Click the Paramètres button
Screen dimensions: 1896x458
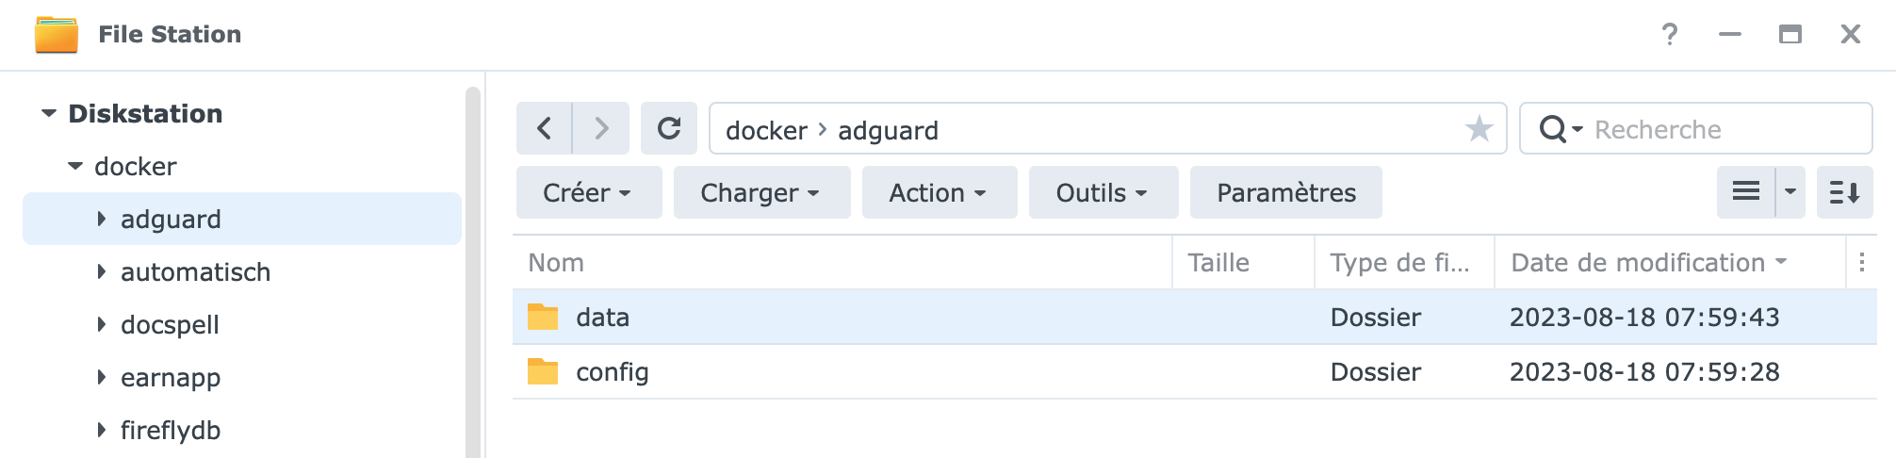tap(1286, 192)
